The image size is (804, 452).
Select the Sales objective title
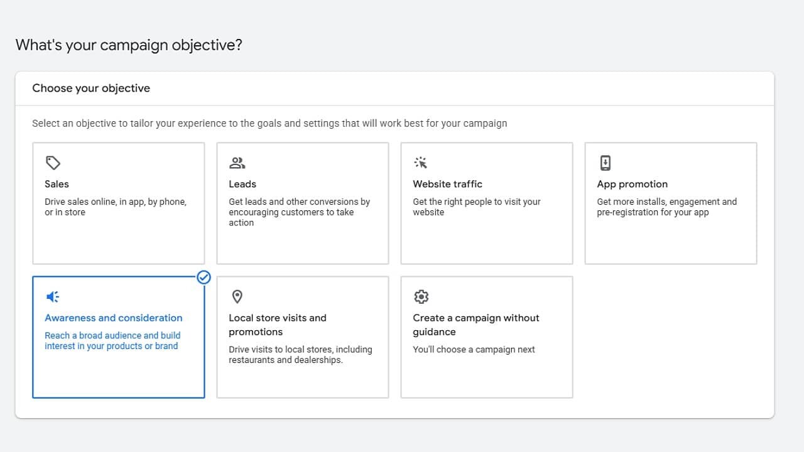point(57,184)
